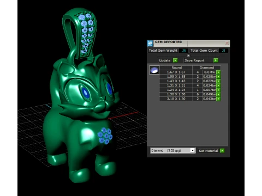Click the 0.049tw weight cell
Viewport: 262px width, 196px height.
pyautogui.click(x=209, y=94)
